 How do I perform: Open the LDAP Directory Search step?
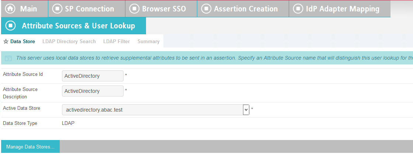(69, 41)
